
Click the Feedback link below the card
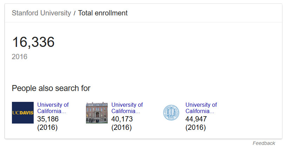pos(264,143)
